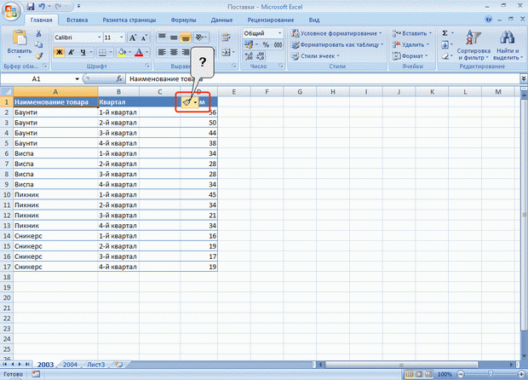Screen dimensions: 528x380
Task: Apply red font color A
Action: (139, 52)
